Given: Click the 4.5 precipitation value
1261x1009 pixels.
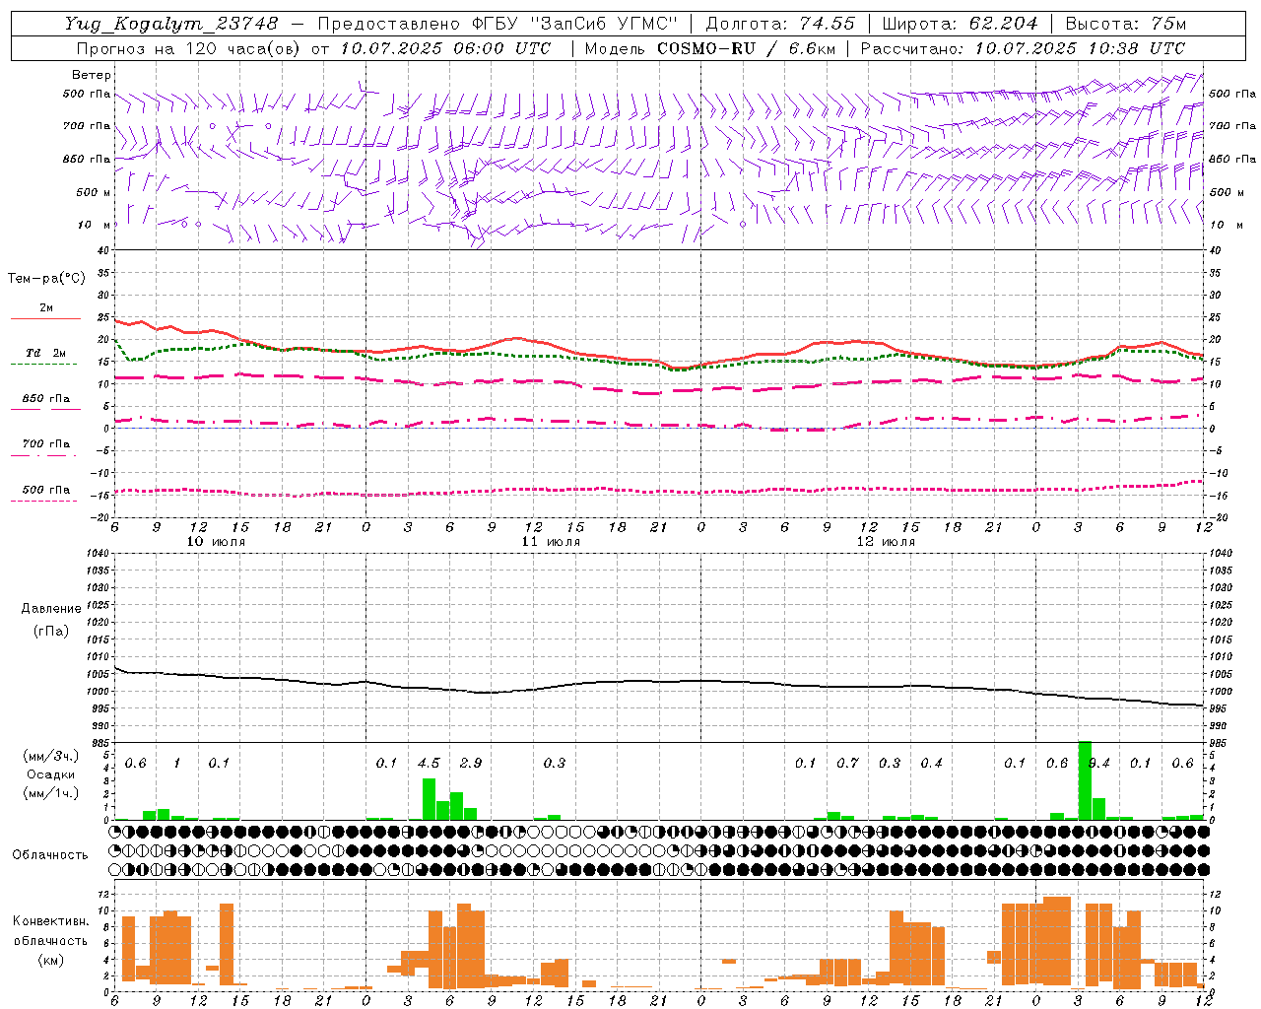Looking at the screenshot, I should pos(429,764).
